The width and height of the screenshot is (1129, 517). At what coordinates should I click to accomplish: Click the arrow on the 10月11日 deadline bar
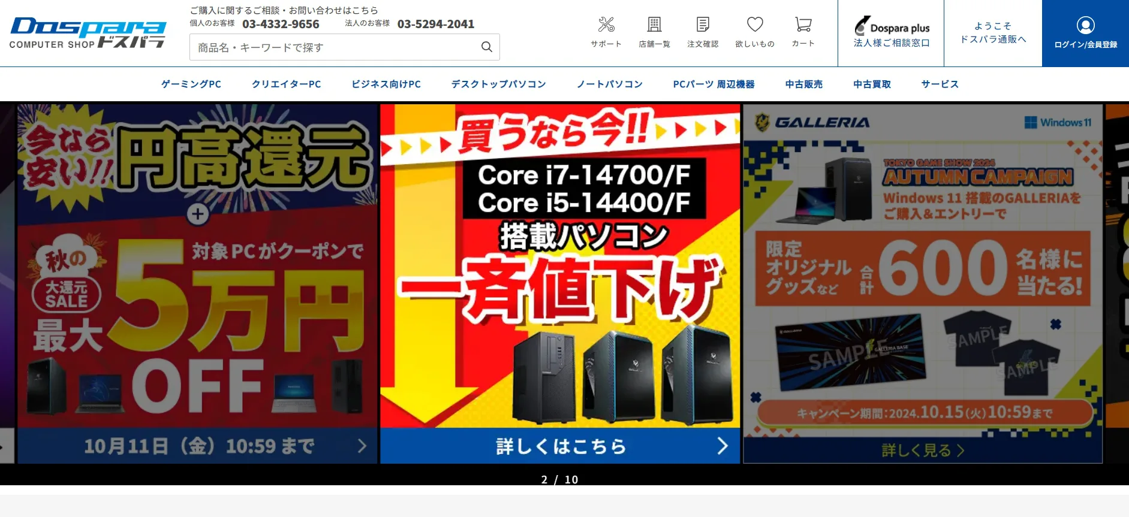(362, 446)
